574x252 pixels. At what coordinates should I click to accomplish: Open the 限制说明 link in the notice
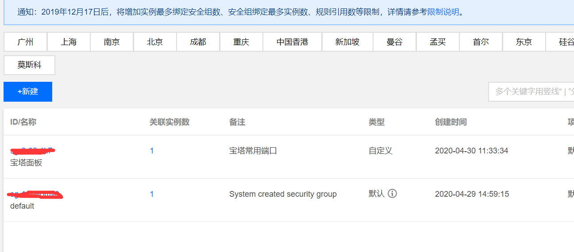[x=443, y=12]
